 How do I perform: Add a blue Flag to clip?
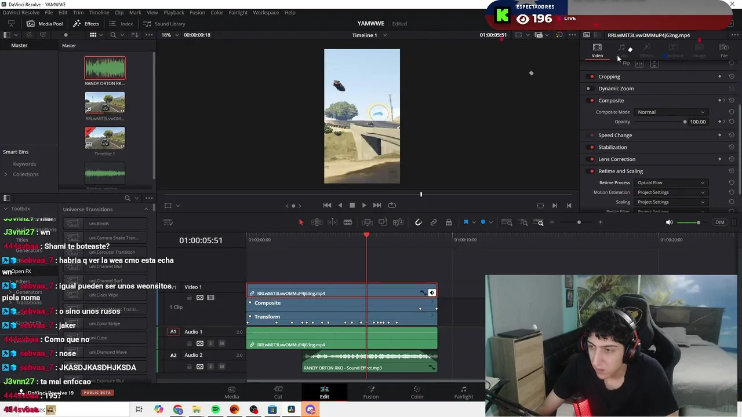point(465,222)
